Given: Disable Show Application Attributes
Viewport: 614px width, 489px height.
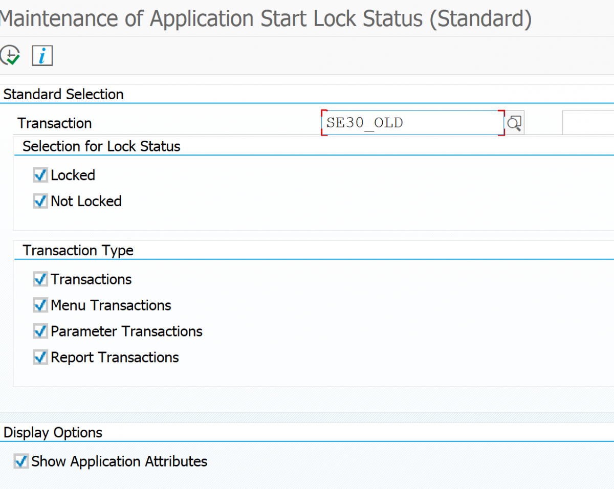Looking at the screenshot, I should (21, 461).
